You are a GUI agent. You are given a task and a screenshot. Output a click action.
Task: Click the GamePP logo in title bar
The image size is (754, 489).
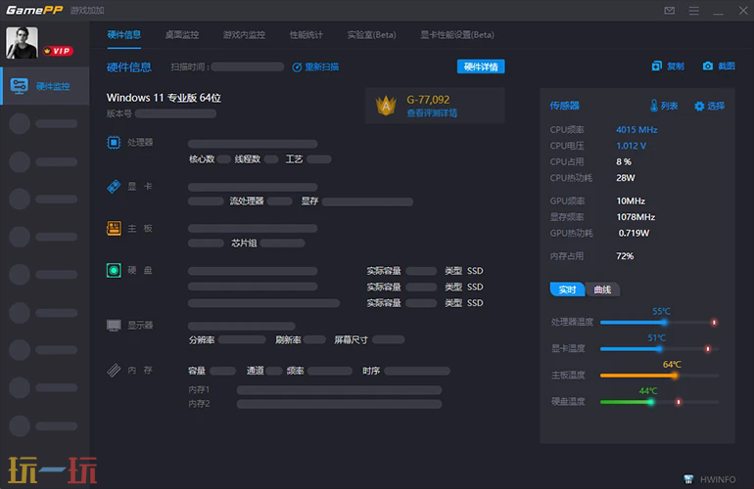tap(34, 10)
